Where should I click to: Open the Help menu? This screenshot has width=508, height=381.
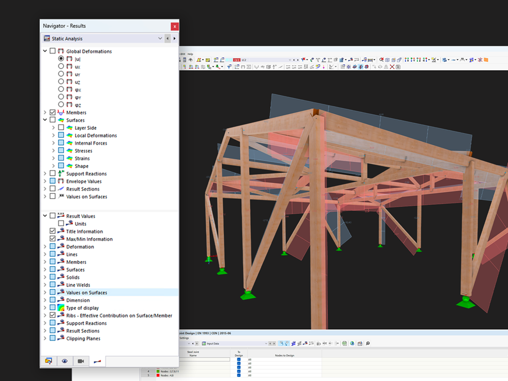click(x=190, y=54)
